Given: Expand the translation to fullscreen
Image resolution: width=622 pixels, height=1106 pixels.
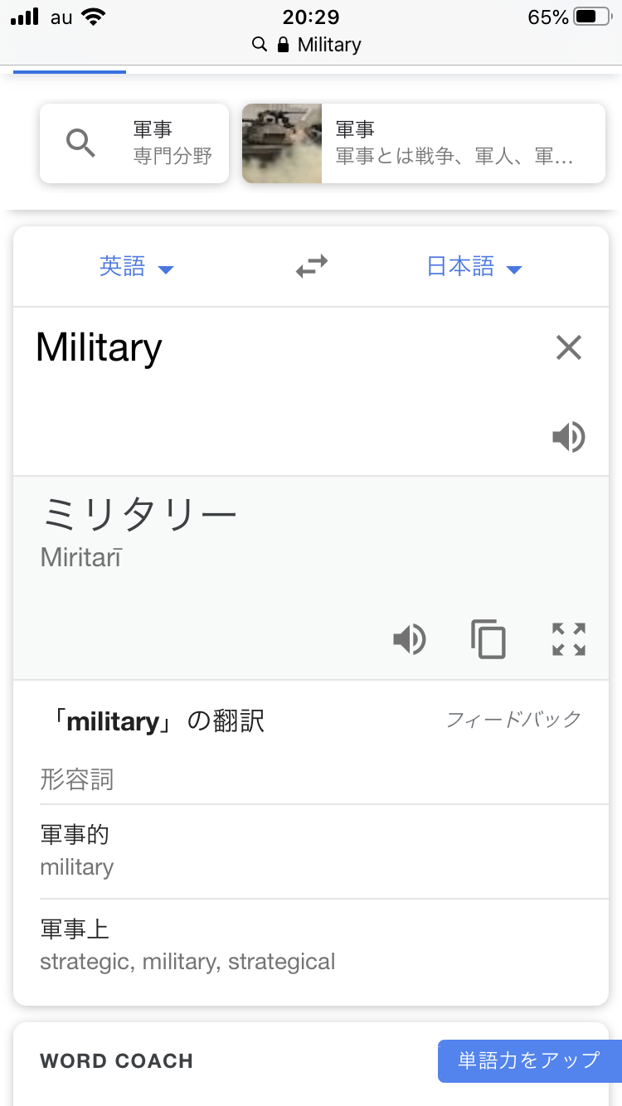Looking at the screenshot, I should (569, 639).
